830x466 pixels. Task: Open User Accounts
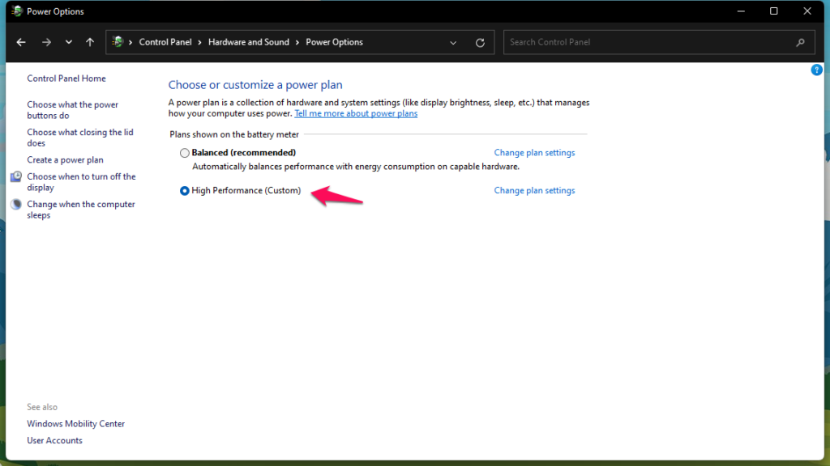coord(54,440)
